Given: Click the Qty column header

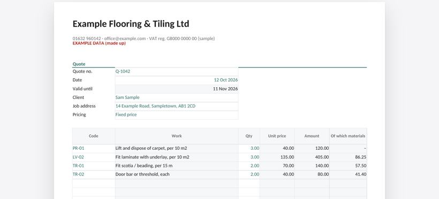Looking at the screenshot, I should point(249,136).
